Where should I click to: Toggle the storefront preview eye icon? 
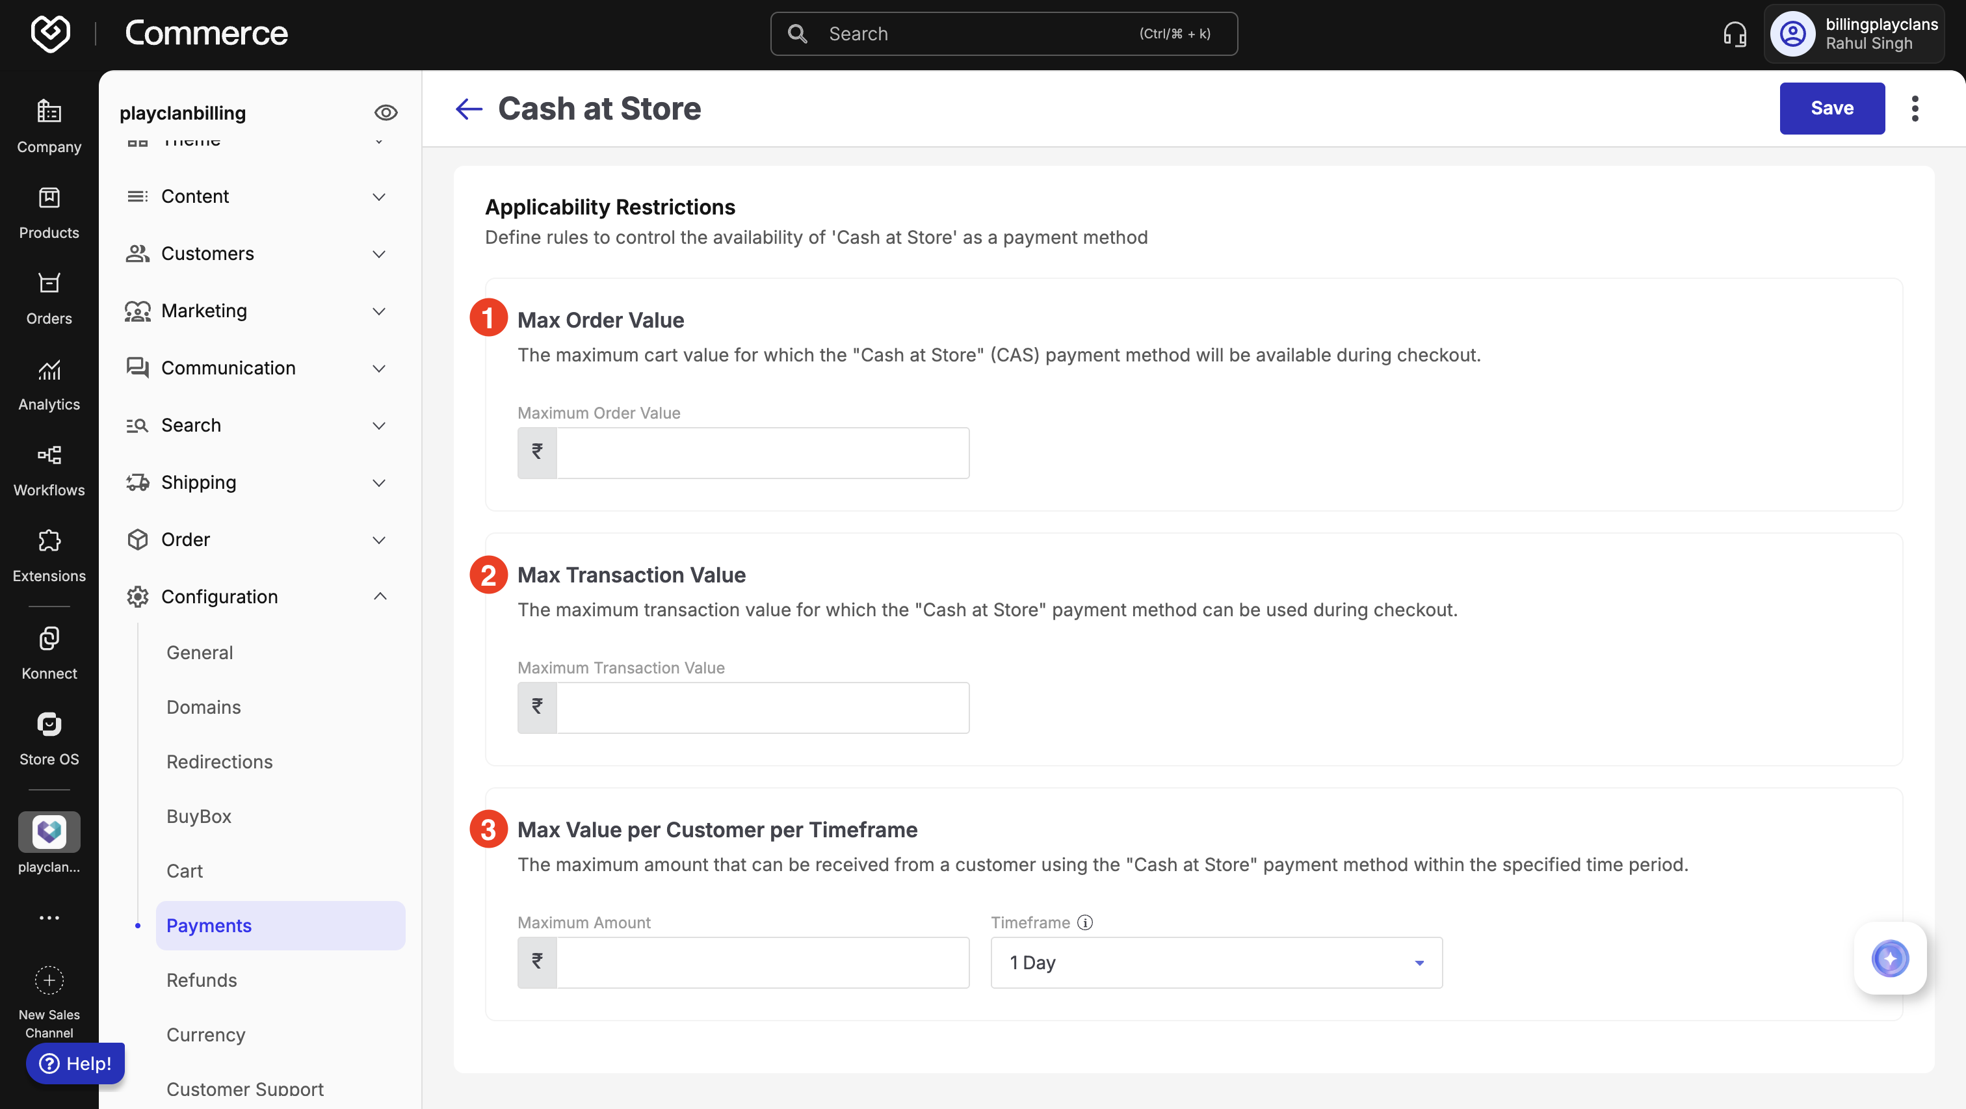[386, 113]
